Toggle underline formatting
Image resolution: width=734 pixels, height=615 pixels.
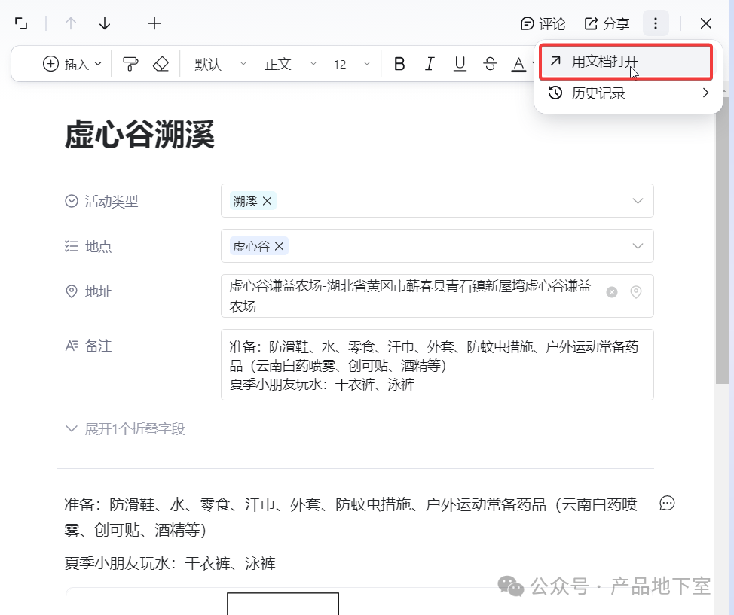click(x=460, y=64)
